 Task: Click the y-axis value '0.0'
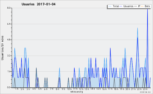9,87
